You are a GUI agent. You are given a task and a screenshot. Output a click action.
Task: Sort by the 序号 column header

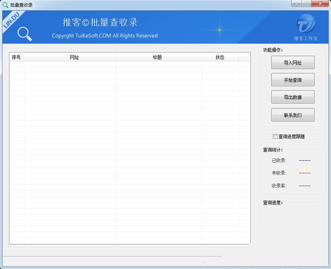click(17, 57)
